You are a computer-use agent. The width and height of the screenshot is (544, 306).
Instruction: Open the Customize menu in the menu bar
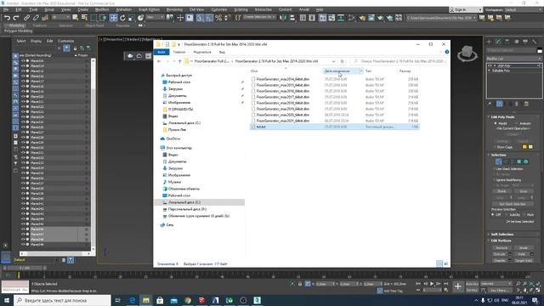[x=219, y=9]
